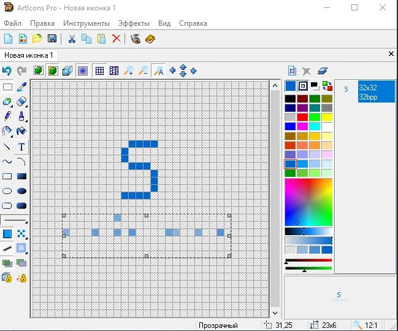398x331 pixels.
Task: Open an existing file with folder icon
Action: pyautogui.click(x=37, y=39)
